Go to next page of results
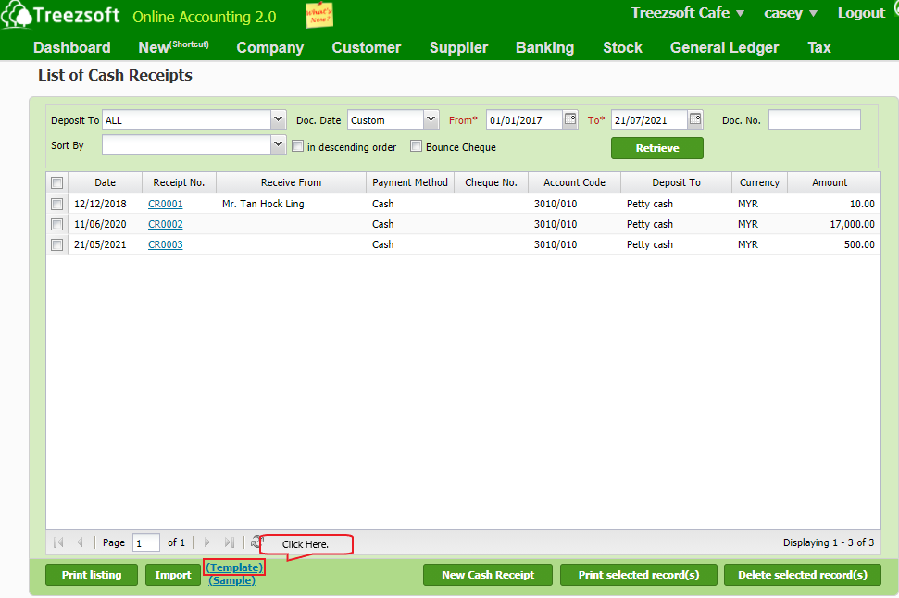This screenshot has height=598, width=899. tap(207, 542)
